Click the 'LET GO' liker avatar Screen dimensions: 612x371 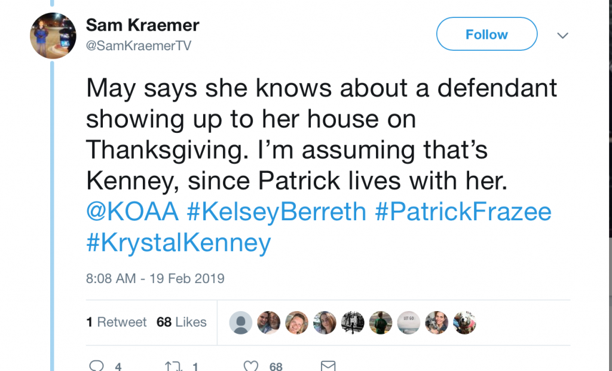pos(409,323)
